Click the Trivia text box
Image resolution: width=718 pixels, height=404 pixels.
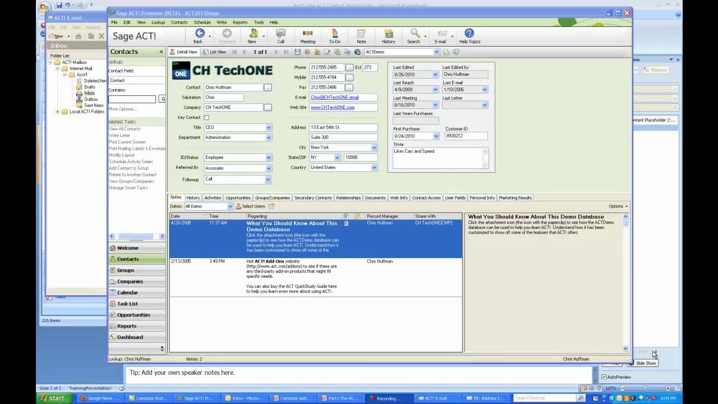tap(440, 158)
